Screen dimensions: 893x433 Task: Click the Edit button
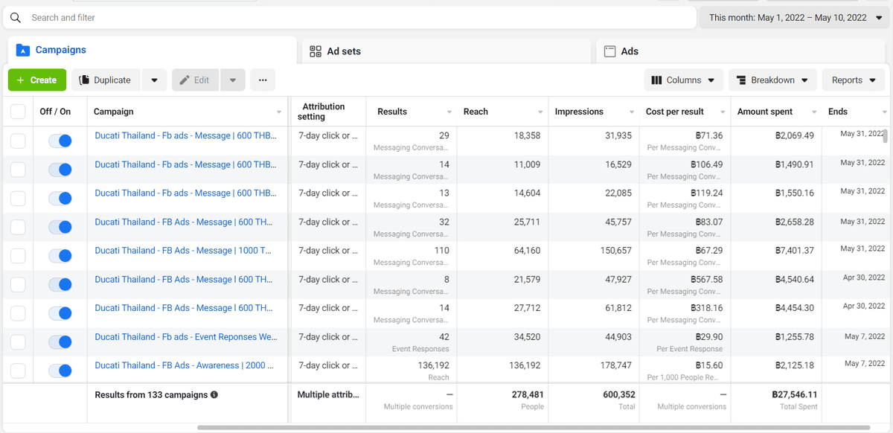coord(195,80)
